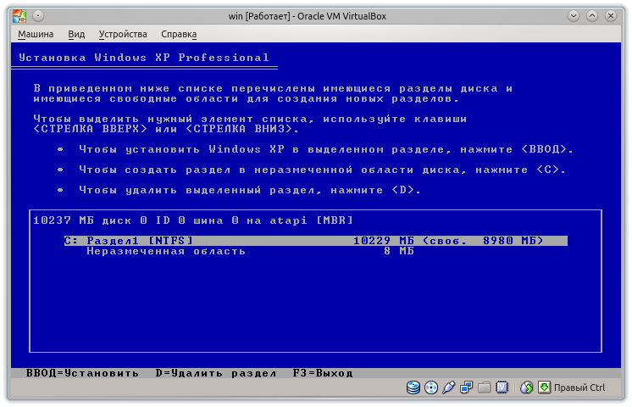The image size is (632, 407).
Task: Click the virtualization CPU chip status icon
Action: [x=502, y=387]
